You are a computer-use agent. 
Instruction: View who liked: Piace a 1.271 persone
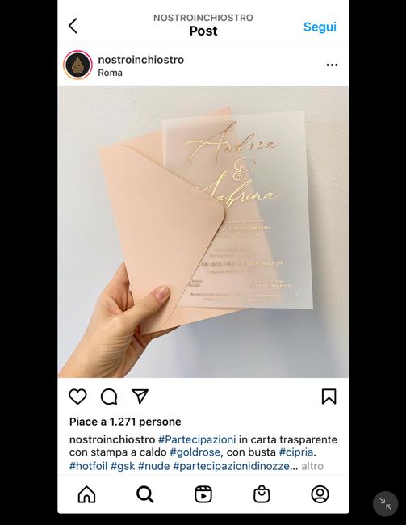click(125, 422)
